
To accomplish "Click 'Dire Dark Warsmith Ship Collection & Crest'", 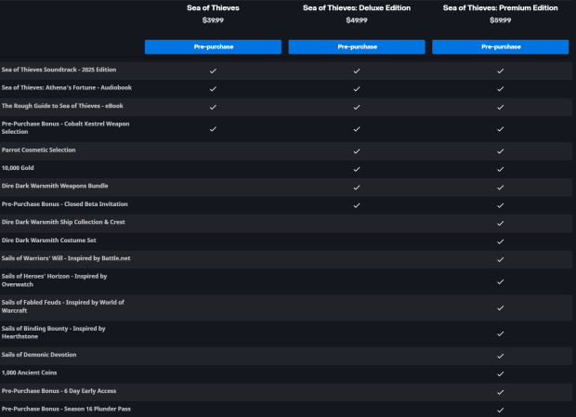I will point(63,222).
